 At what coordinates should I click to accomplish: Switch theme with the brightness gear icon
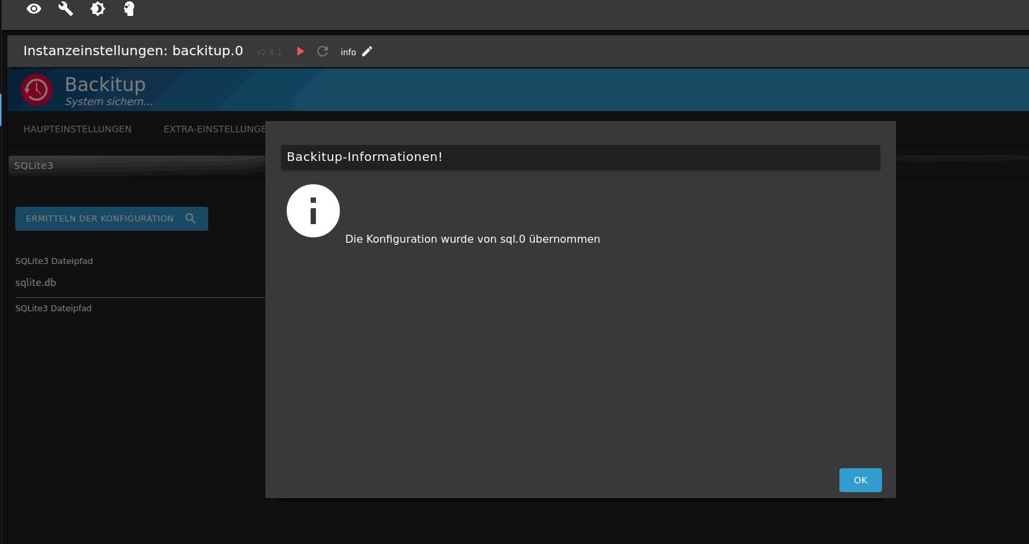pyautogui.click(x=98, y=9)
